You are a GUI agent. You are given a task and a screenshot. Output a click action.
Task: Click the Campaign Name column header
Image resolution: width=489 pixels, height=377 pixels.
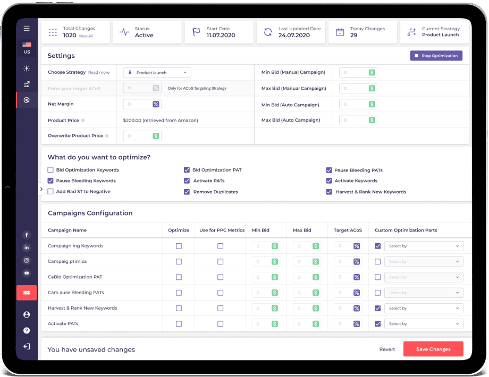tap(68, 230)
